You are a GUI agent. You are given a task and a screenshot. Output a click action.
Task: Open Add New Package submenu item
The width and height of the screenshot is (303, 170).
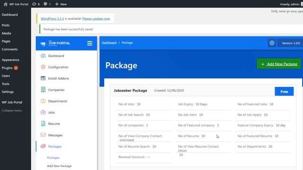click(x=59, y=166)
